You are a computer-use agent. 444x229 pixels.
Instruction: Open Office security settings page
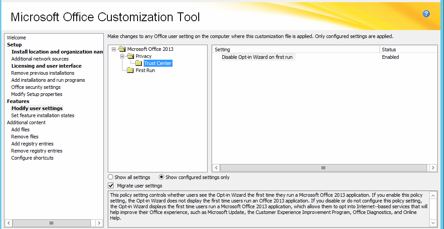click(36, 87)
